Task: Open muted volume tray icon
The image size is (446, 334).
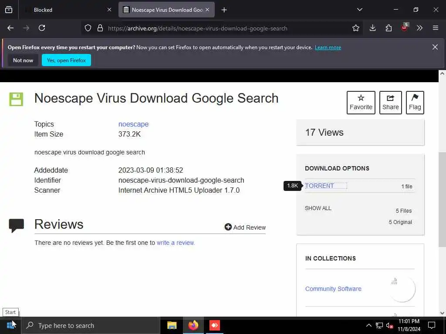Action: coord(389,325)
